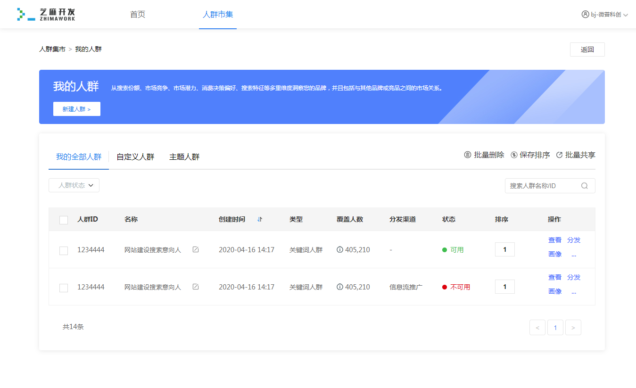Click the edit name icon in the 不可用 row
636x388 pixels.
pyautogui.click(x=196, y=287)
